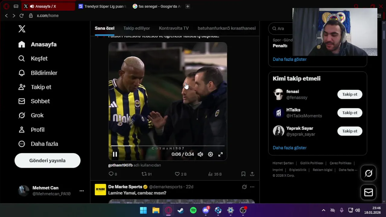
Task: Open batuhanfurkan5 kıraathanesi tab
Action: point(226,28)
